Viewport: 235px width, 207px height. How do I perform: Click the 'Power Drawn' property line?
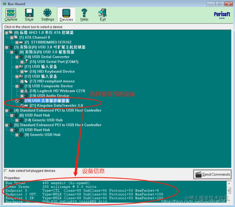(51, 187)
